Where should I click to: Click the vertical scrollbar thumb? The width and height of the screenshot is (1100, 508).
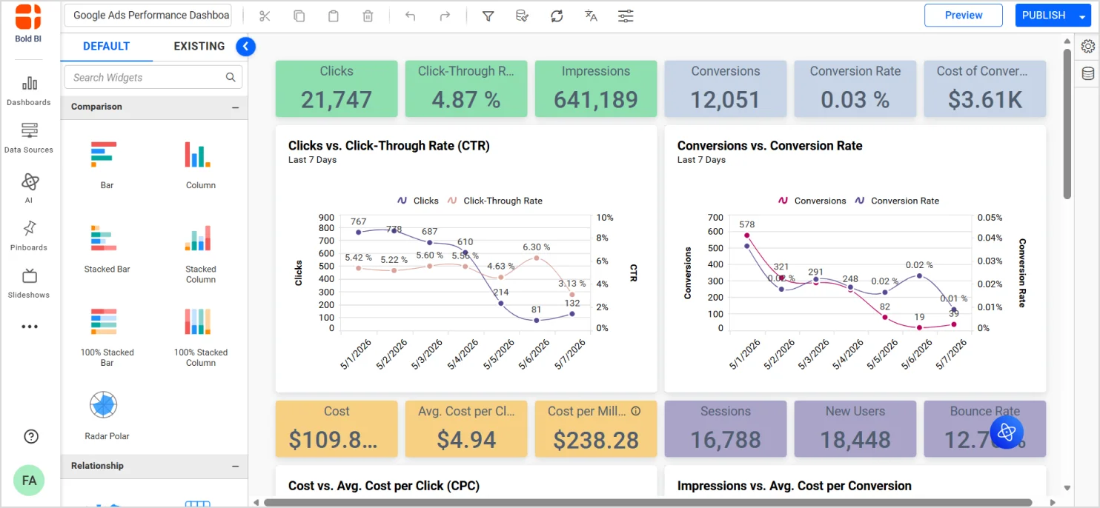tap(1067, 124)
